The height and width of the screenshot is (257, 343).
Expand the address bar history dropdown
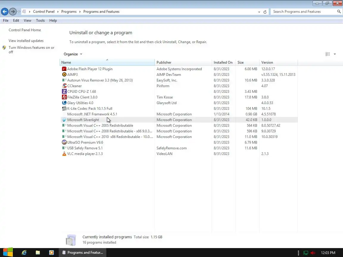coord(259,12)
